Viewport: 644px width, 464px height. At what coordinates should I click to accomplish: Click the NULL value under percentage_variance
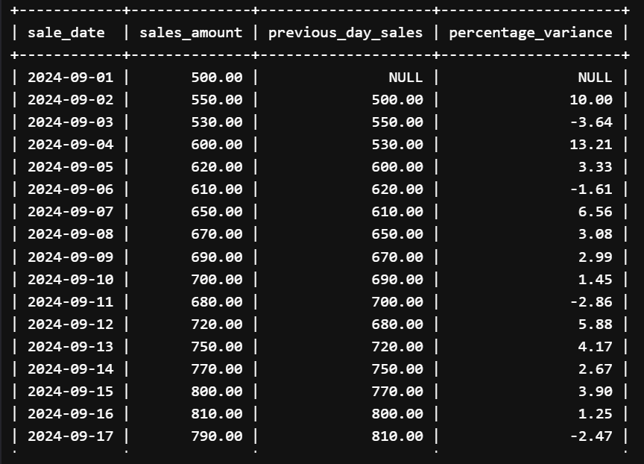pyautogui.click(x=595, y=78)
